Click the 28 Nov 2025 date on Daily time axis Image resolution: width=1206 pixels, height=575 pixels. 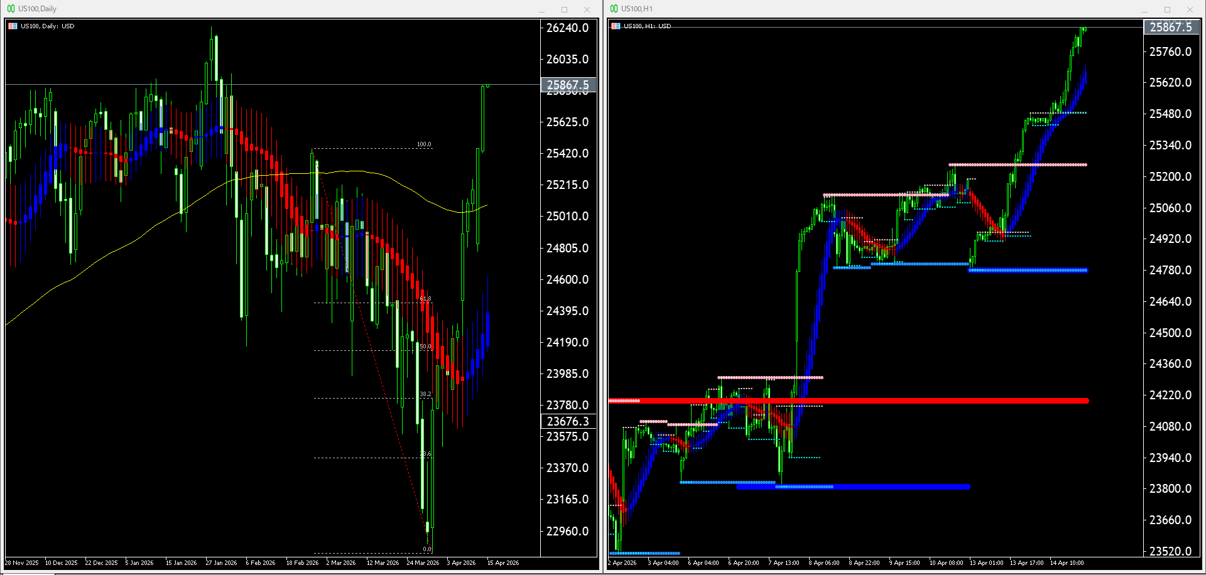click(22, 563)
